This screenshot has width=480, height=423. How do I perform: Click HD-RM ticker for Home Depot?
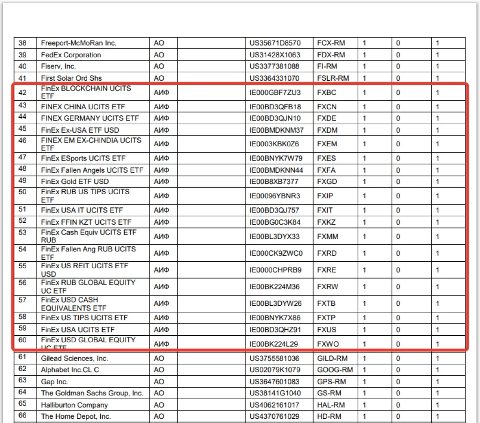point(330,416)
